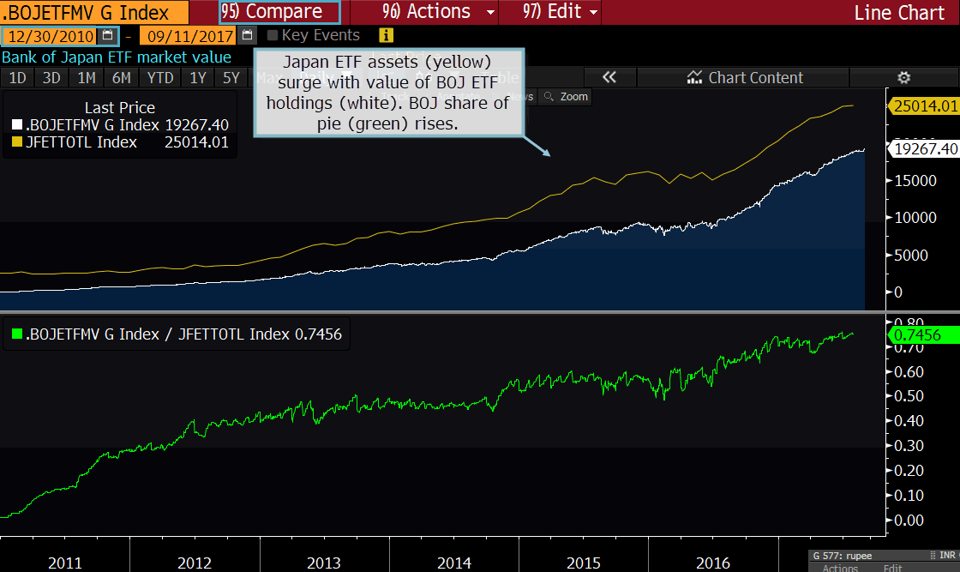The height and width of the screenshot is (572, 960).
Task: Click the yellow Key Events info icon
Action: pos(386,35)
